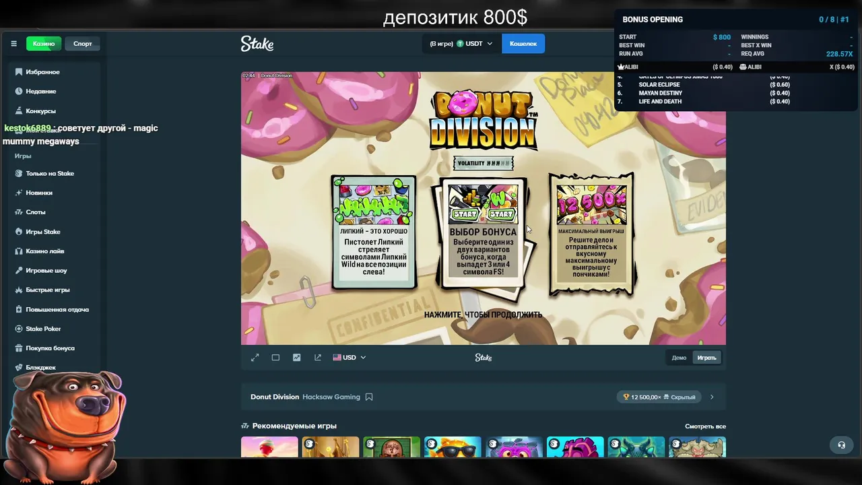Click the Кошелек wallet button
Image resolution: width=862 pixels, height=485 pixels.
point(523,44)
